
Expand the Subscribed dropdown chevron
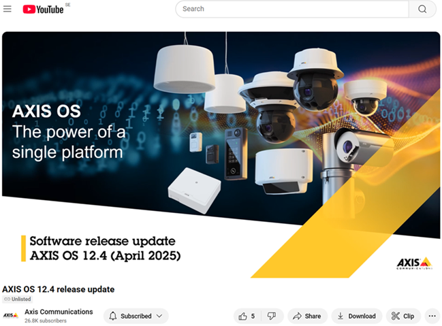(159, 316)
